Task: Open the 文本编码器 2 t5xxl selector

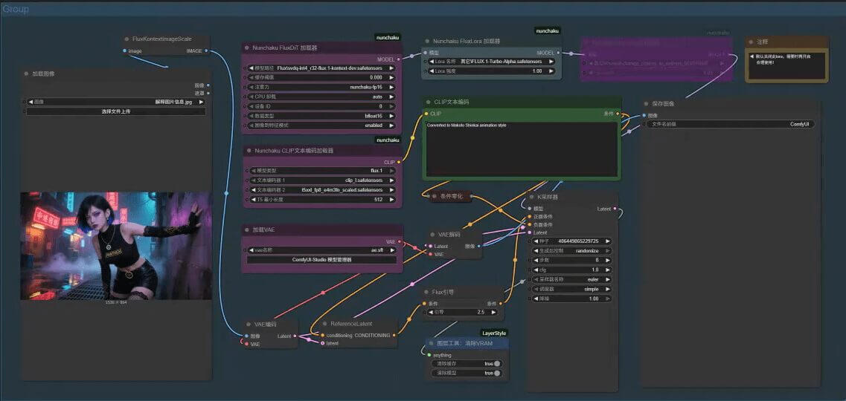Action: 322,190
